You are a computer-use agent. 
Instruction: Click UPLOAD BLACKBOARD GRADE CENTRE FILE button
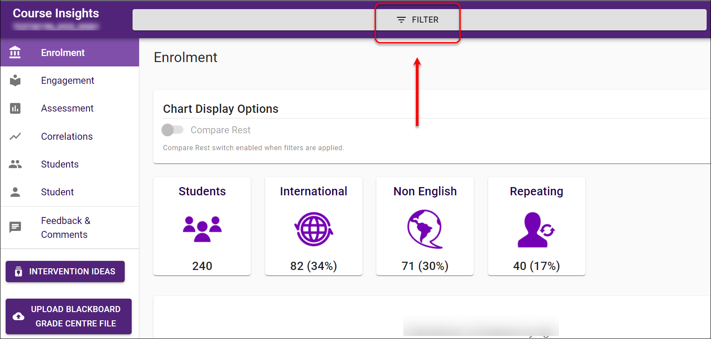[69, 316]
